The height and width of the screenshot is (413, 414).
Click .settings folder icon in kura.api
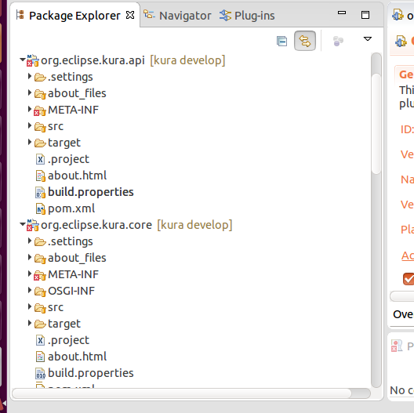40,77
